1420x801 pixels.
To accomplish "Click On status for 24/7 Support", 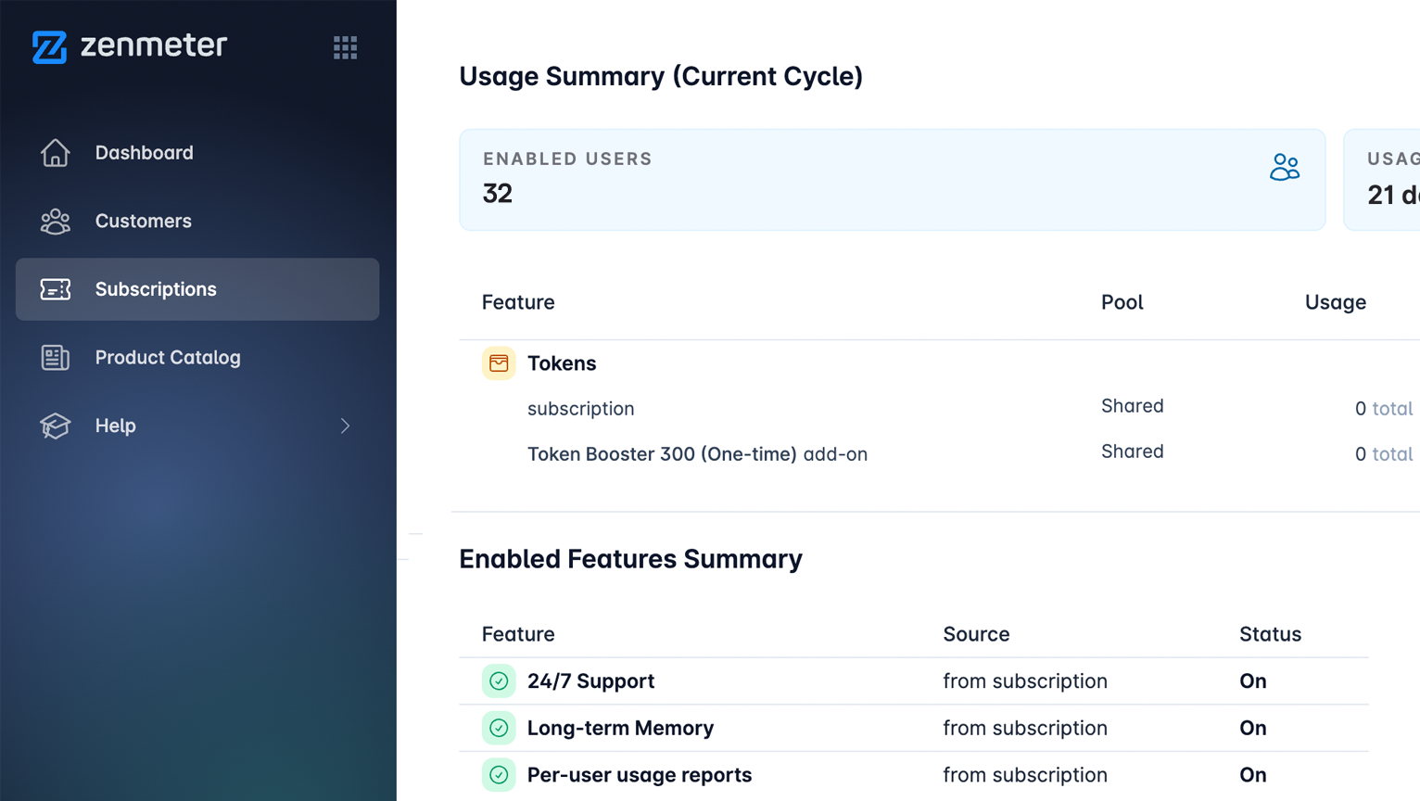I will tap(1253, 681).
